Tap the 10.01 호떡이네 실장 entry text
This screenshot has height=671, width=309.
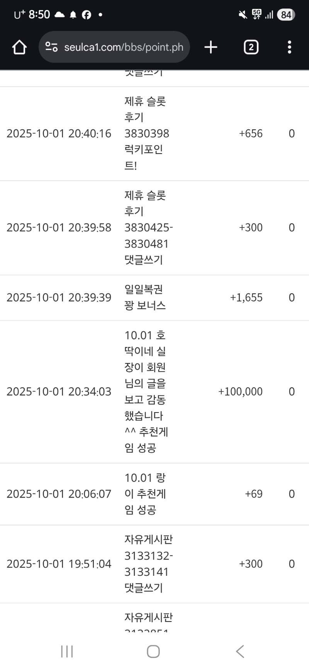click(146, 392)
